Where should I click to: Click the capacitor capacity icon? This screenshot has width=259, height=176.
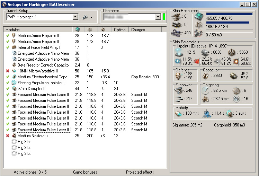pyautogui.click(x=206, y=76)
